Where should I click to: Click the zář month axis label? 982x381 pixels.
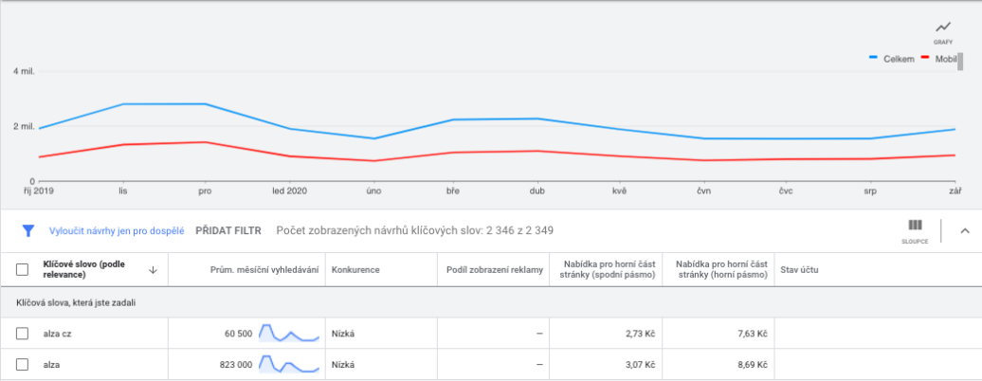point(955,190)
